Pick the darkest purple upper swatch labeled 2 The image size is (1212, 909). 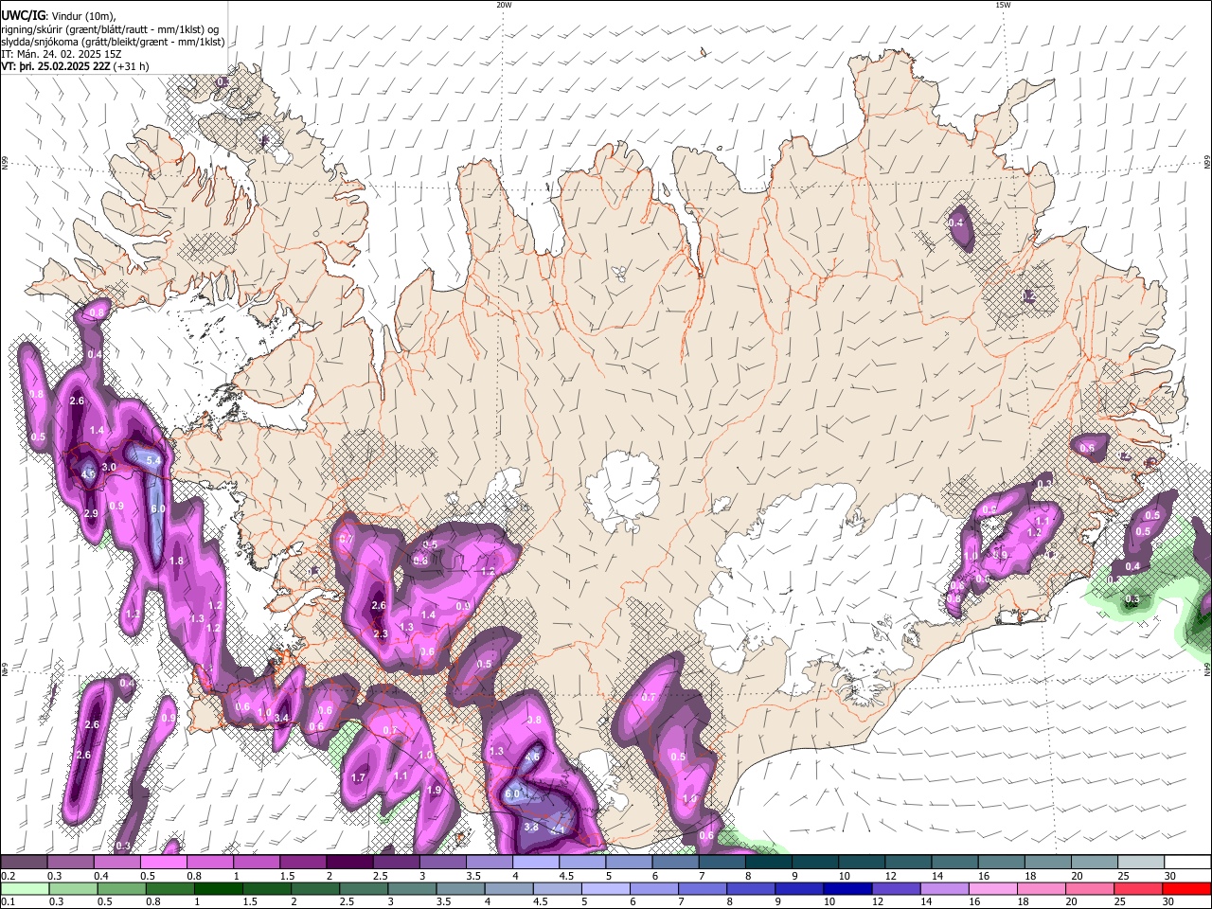pyautogui.click(x=349, y=863)
